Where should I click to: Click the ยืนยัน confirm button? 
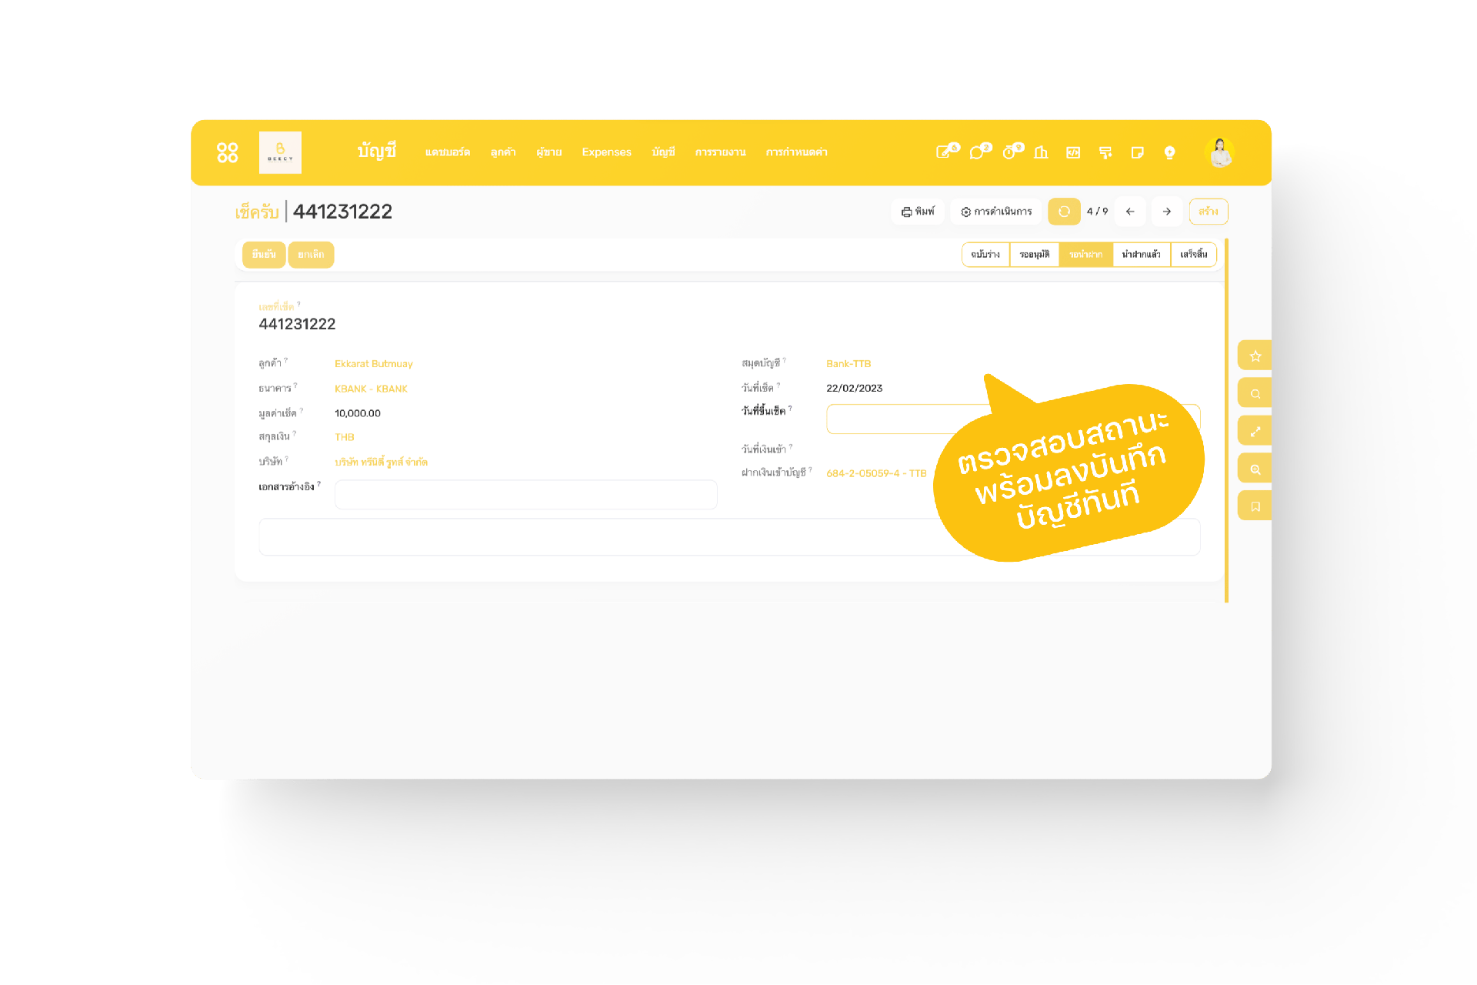(264, 255)
